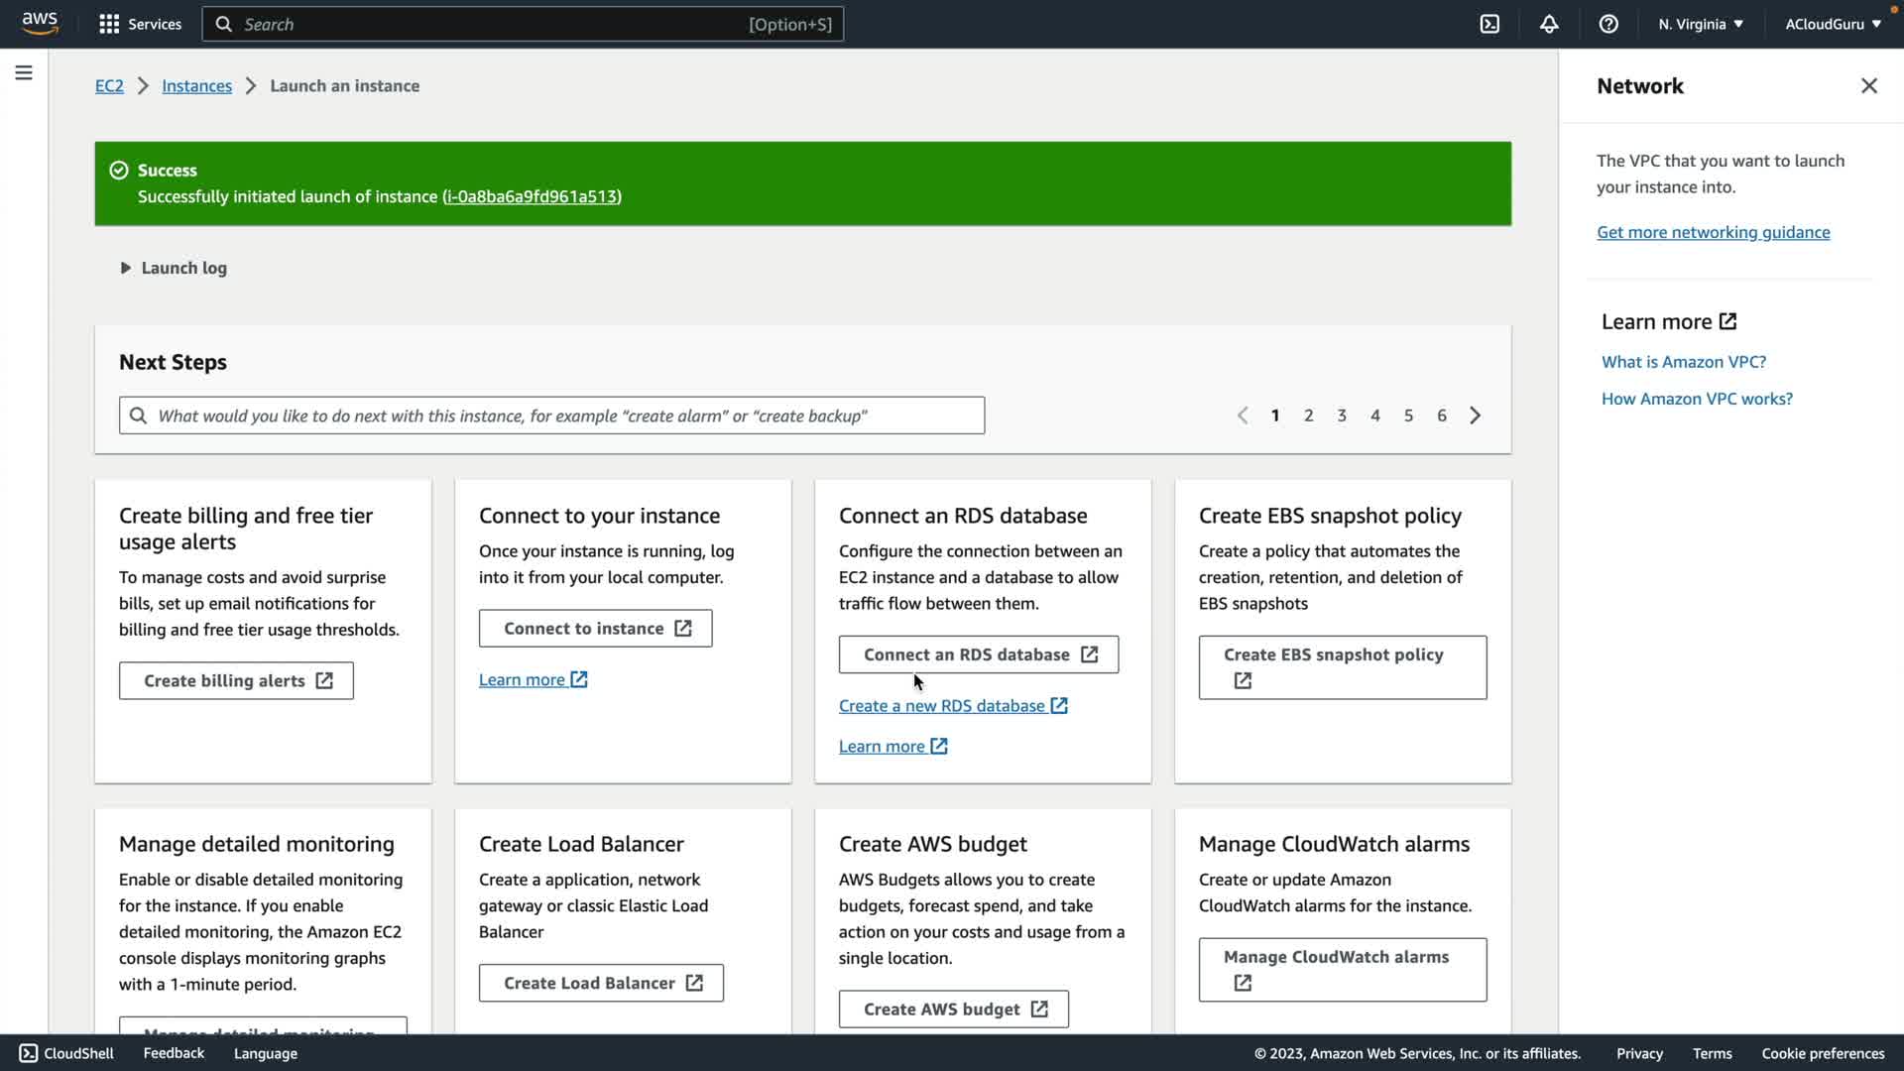Click the CloudShell icon in footer

click(x=29, y=1053)
